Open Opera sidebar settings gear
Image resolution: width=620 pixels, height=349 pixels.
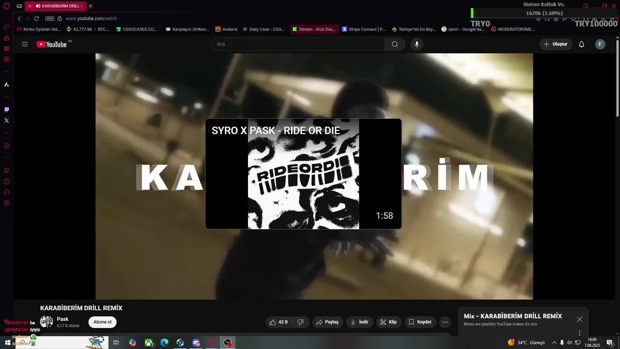pos(7,203)
